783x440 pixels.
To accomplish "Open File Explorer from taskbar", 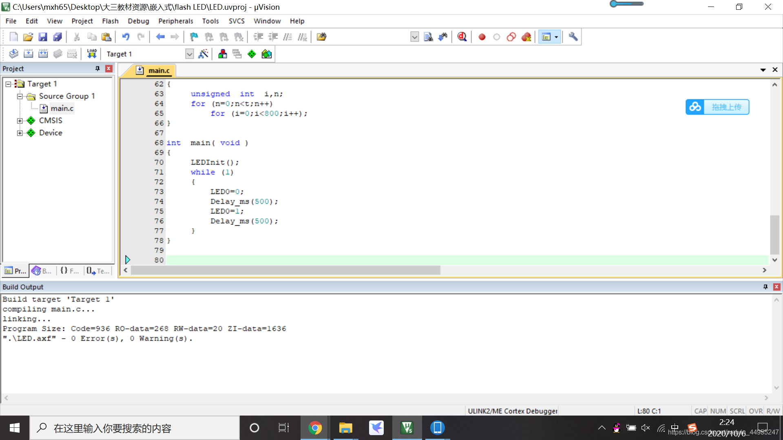I will coord(345,428).
